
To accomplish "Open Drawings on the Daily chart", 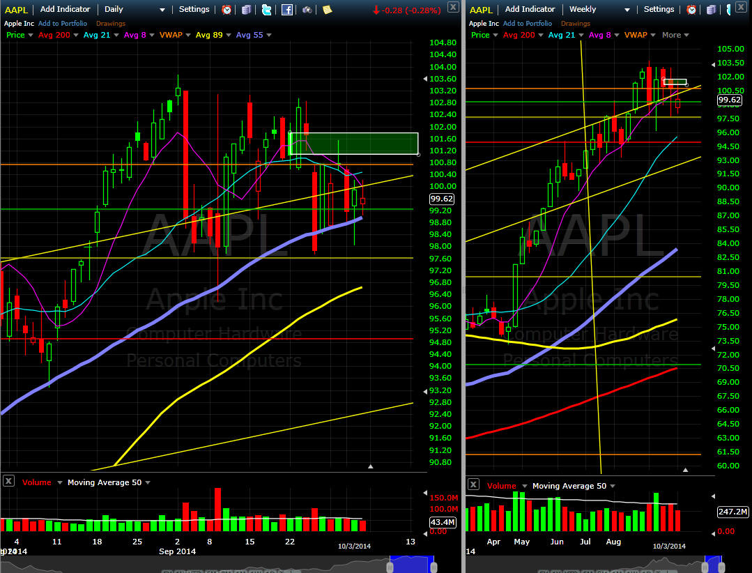I will 111,24.
